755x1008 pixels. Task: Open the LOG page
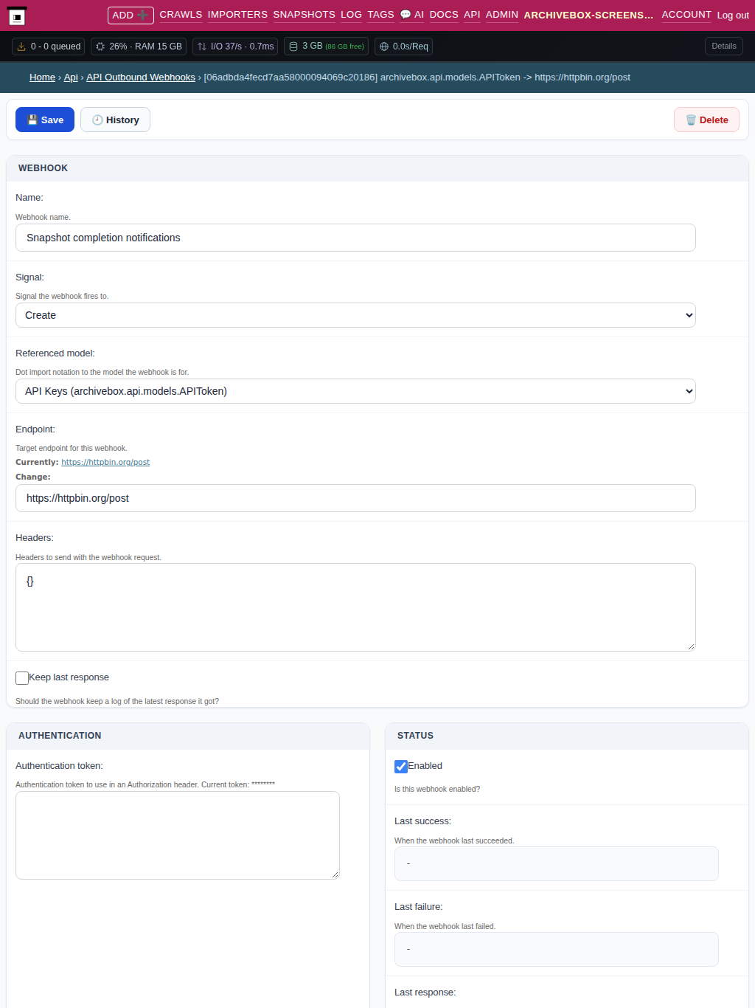[351, 15]
